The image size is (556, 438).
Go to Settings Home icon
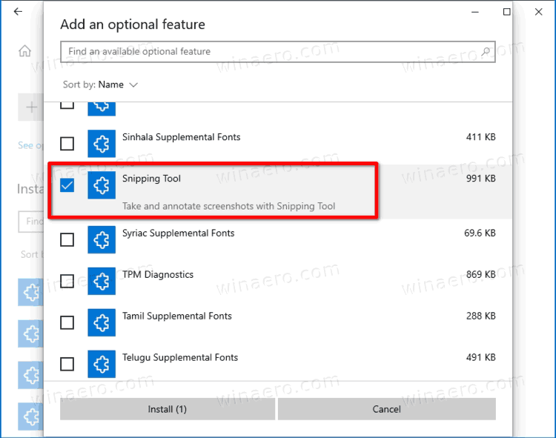coord(24,51)
